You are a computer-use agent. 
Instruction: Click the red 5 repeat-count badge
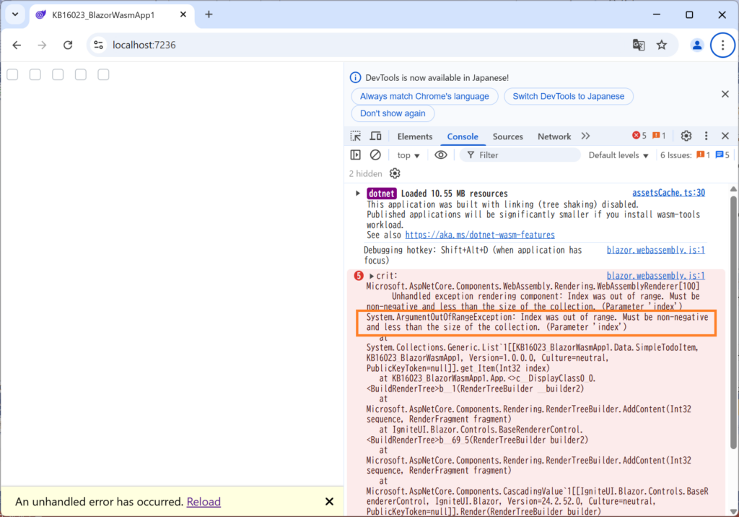(x=359, y=276)
